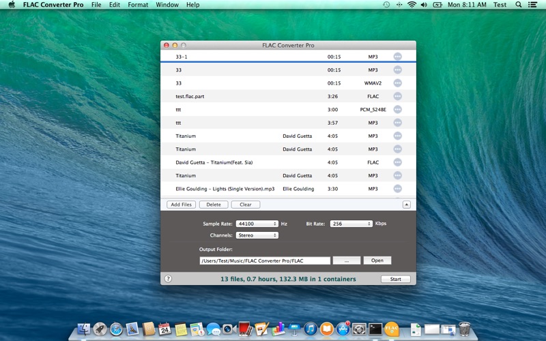Open the Apple menu
The height and width of the screenshot is (341, 546).
12,5
